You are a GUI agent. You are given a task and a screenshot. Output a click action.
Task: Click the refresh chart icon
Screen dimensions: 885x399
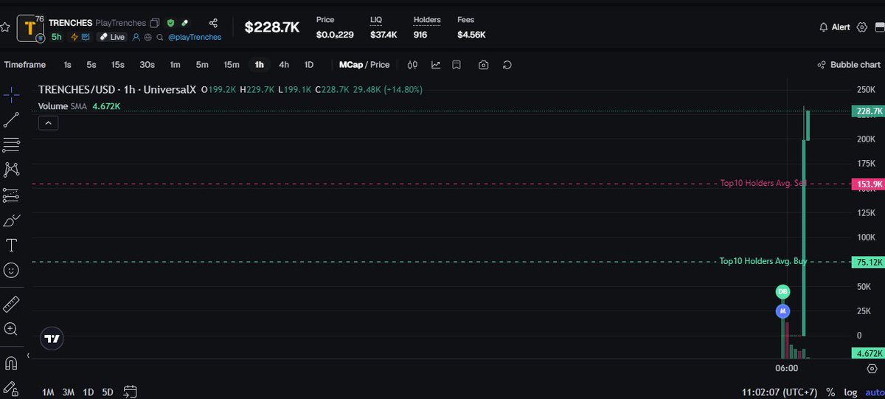point(507,65)
